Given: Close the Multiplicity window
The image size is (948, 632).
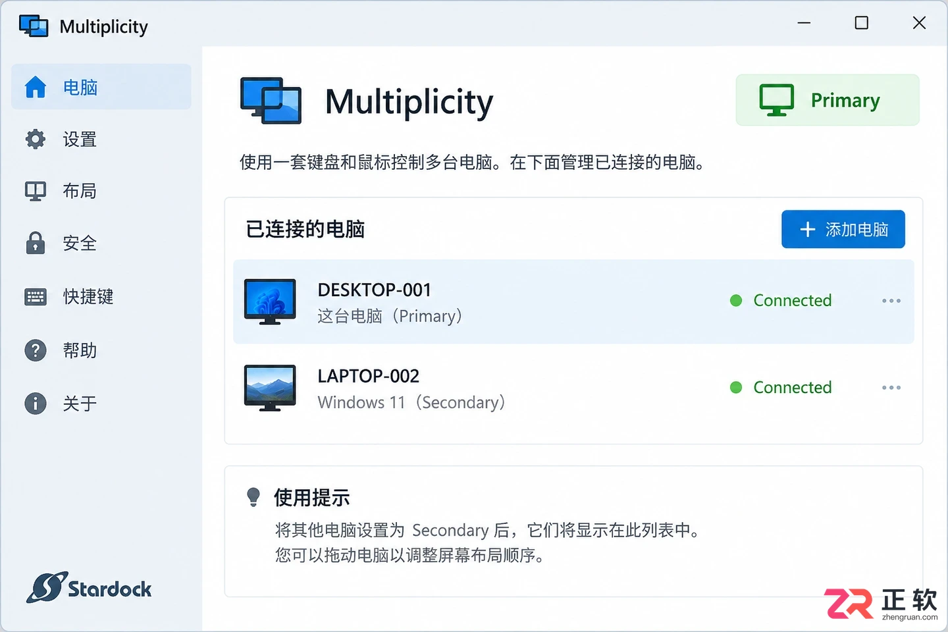Looking at the screenshot, I should click(919, 23).
